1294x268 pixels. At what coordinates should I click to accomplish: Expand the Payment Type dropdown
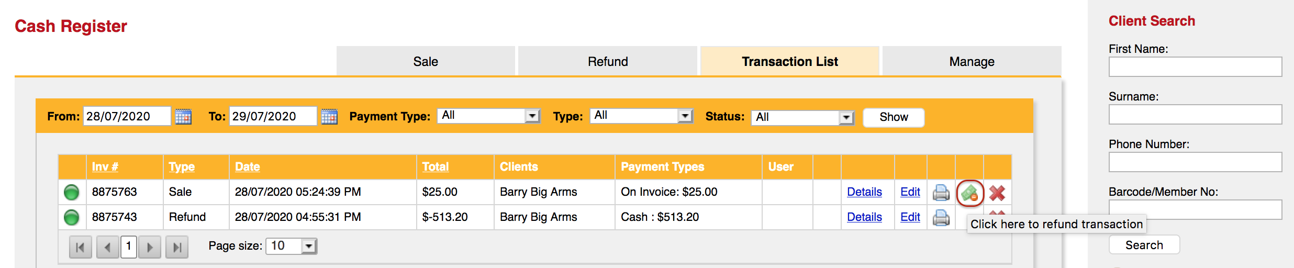pos(532,116)
